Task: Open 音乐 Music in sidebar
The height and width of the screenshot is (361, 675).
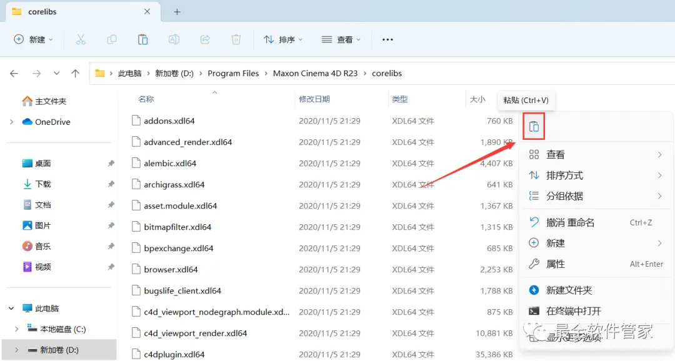Action: coord(37,246)
